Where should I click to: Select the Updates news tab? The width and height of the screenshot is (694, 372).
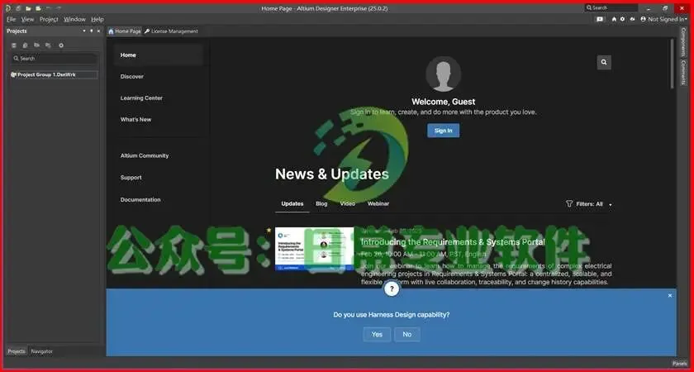292,203
